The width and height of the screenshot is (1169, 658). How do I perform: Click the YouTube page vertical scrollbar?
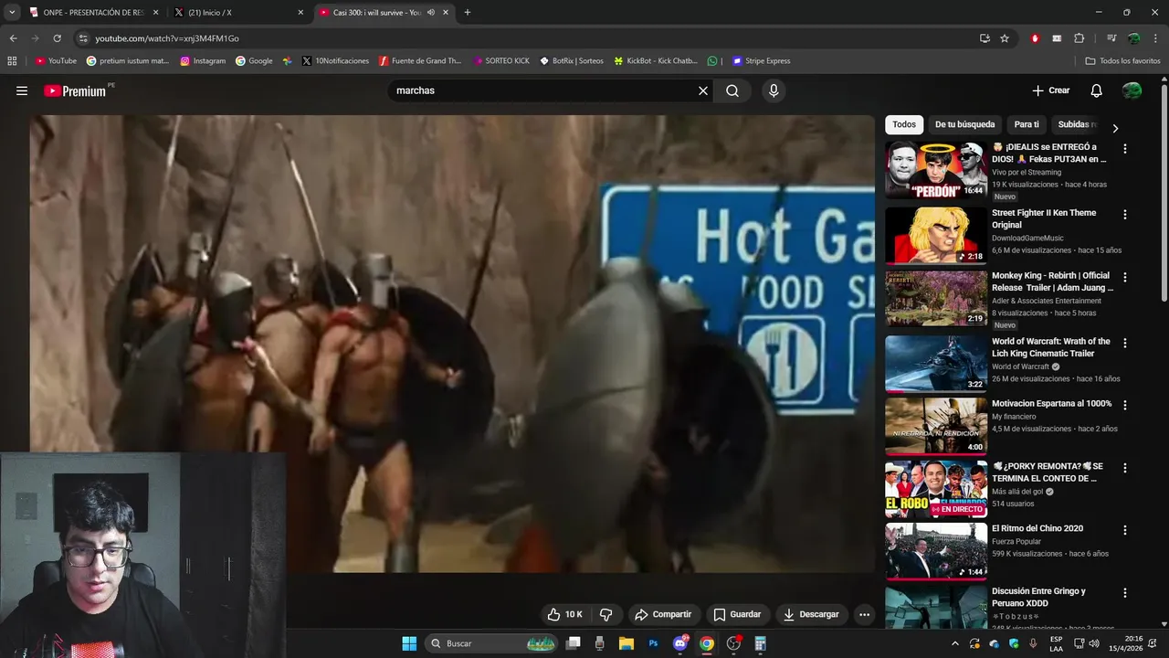click(x=1164, y=192)
